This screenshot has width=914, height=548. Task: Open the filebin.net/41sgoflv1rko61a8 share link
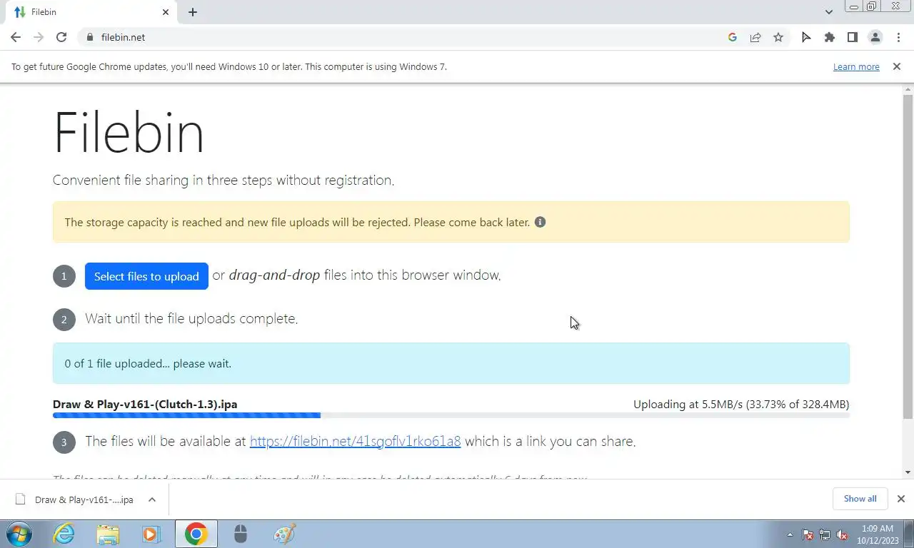(355, 441)
